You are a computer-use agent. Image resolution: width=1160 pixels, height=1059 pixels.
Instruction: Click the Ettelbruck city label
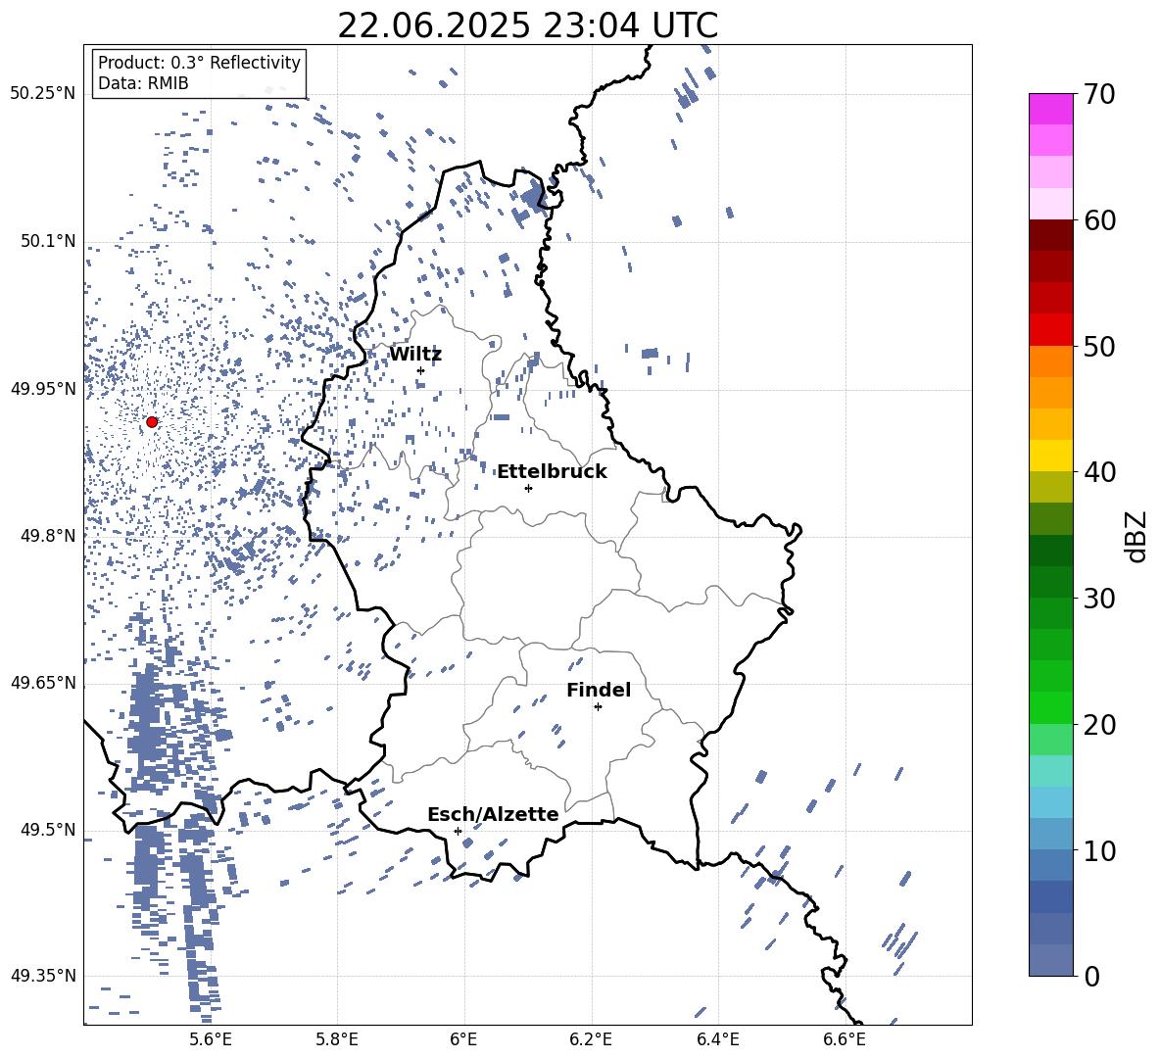(552, 472)
